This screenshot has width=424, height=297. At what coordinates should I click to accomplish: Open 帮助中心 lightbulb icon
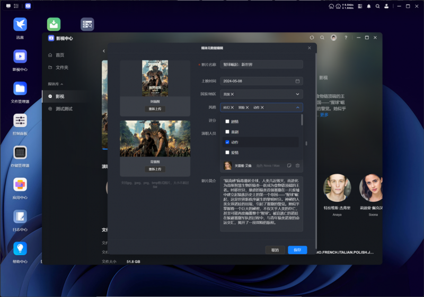[20, 248]
